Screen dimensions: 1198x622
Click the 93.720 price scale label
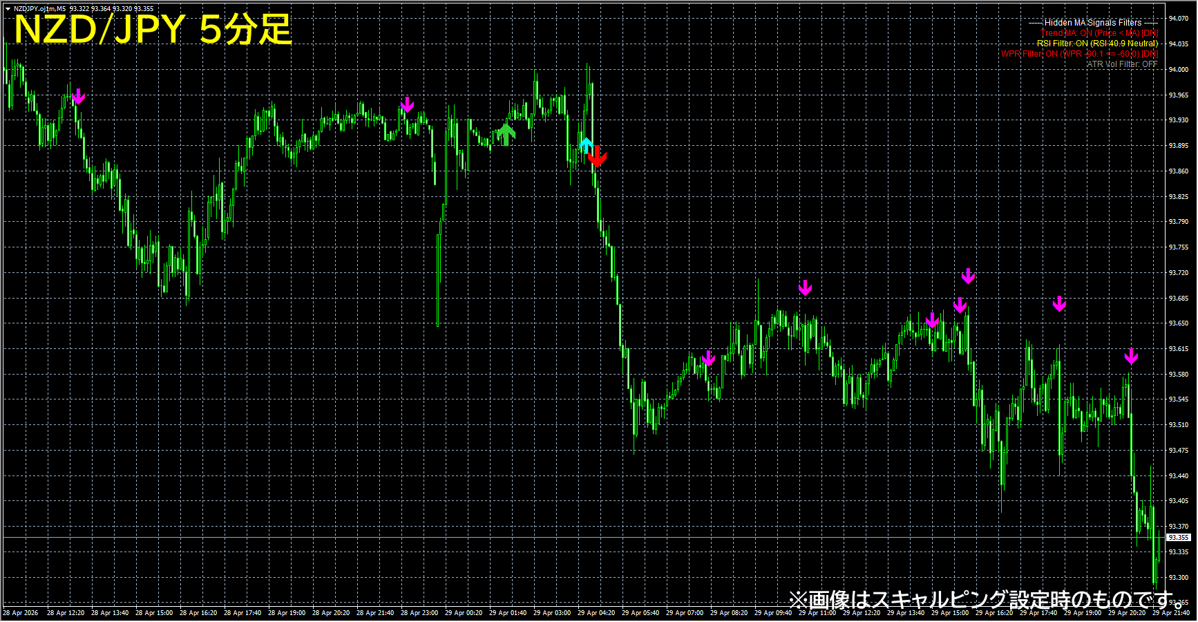[1179, 273]
